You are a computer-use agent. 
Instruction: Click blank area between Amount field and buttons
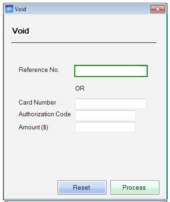[84, 155]
